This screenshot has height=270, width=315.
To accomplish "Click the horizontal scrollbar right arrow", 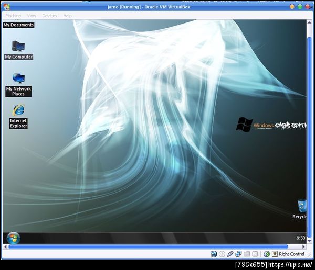I will [x=304, y=246].
